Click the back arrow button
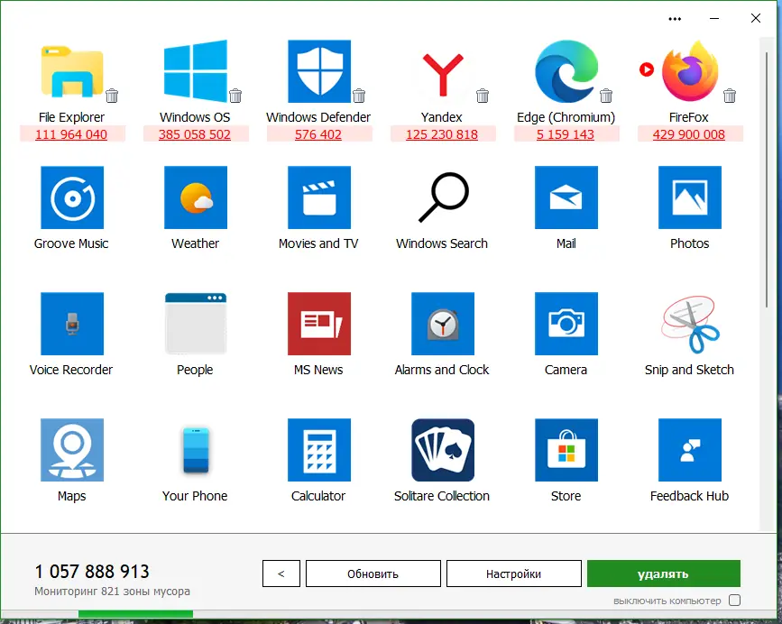This screenshot has height=624, width=782. pos(281,574)
